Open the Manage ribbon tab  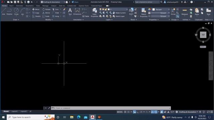point(45,6)
